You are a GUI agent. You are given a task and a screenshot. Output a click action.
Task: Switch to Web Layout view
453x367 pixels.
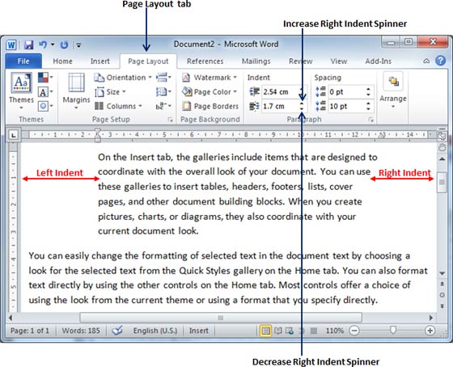point(290,331)
